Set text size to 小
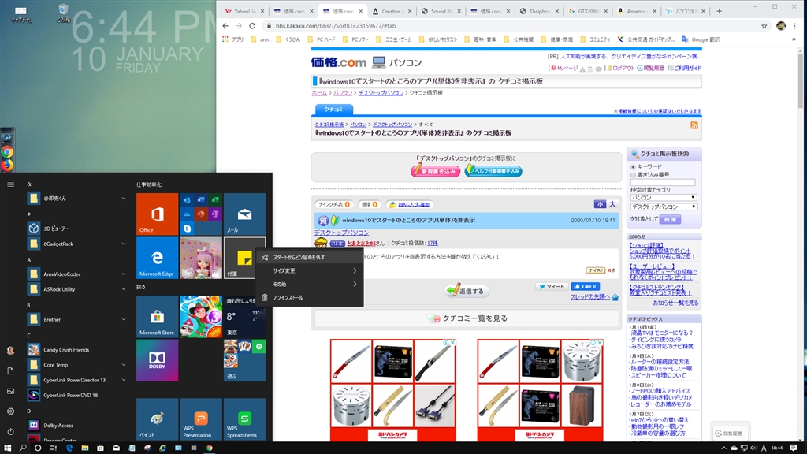807x454 pixels. (600, 204)
